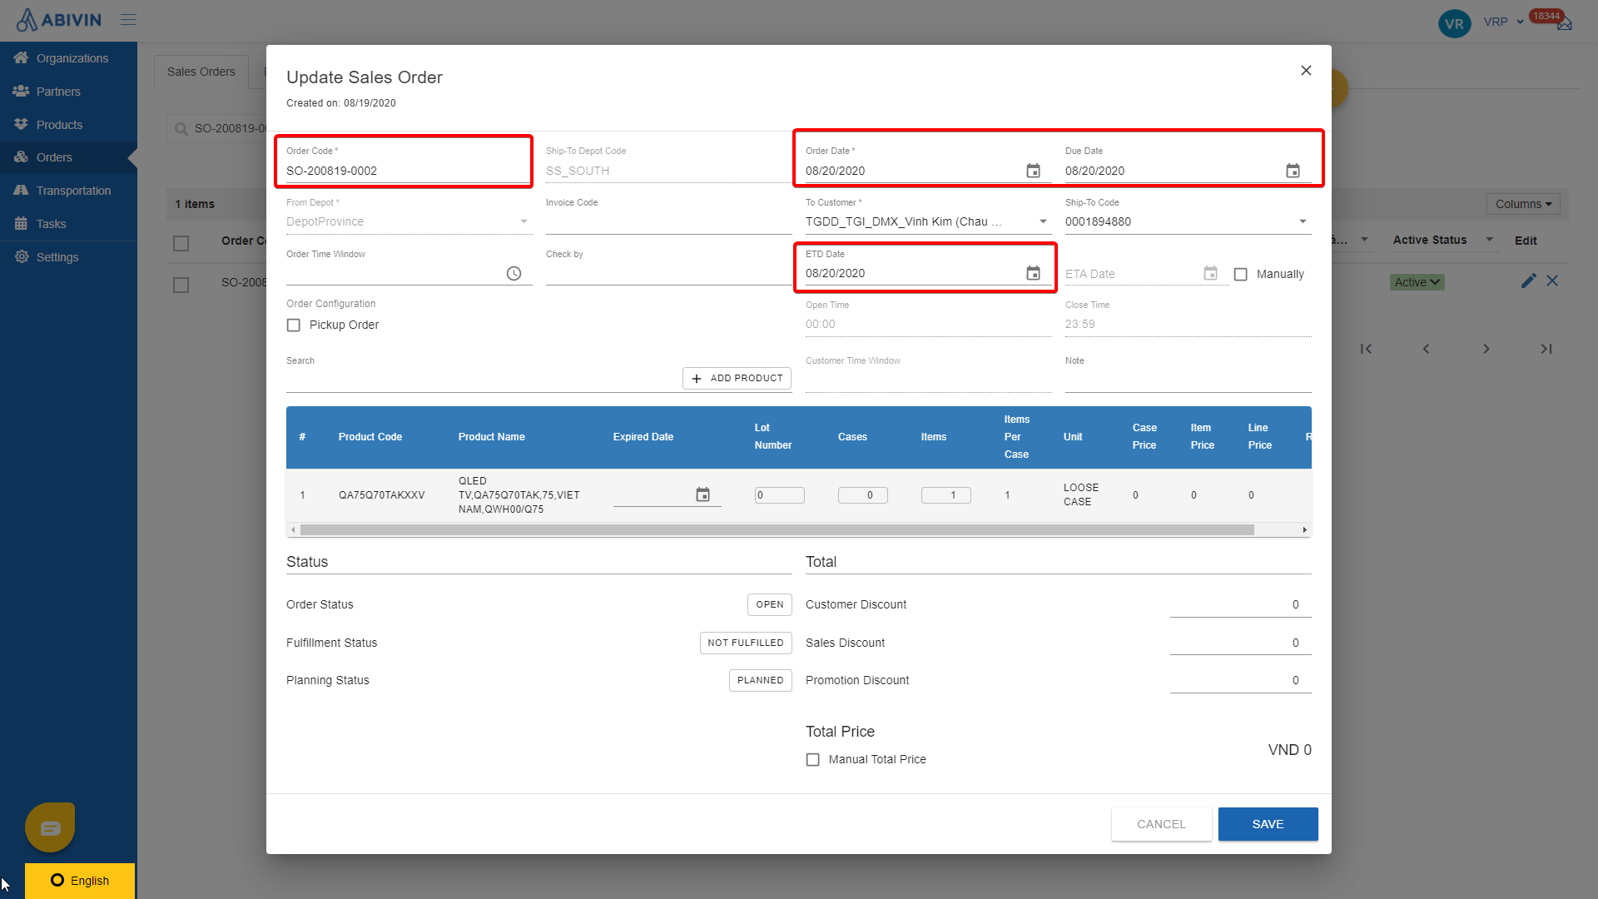Open Products in the sidebar
Screen dimensions: 1598x899
(x=68, y=125)
